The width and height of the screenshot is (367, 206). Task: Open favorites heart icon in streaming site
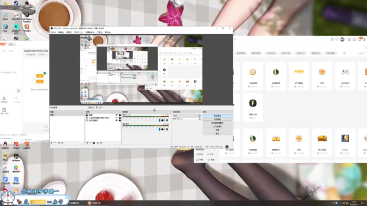(x=337, y=39)
